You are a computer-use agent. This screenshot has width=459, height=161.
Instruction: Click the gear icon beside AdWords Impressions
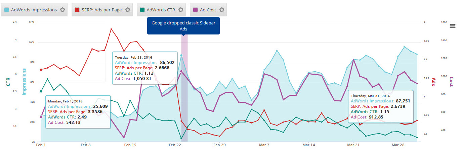(62, 10)
